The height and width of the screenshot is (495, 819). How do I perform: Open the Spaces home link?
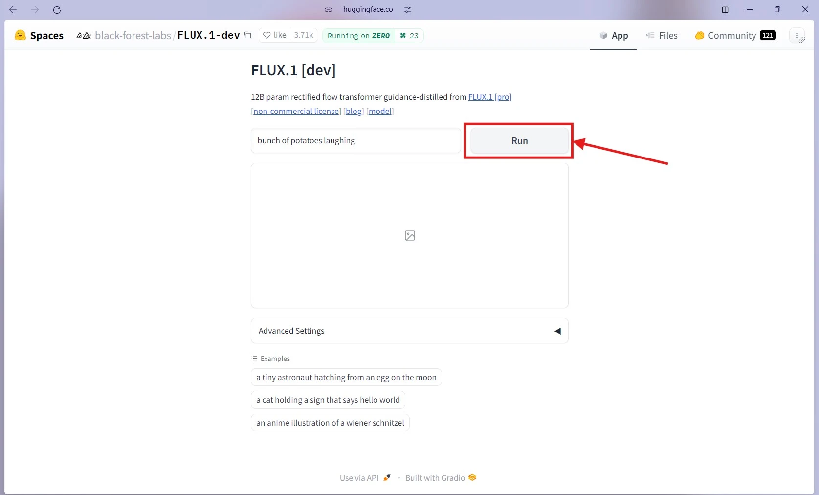click(x=46, y=36)
